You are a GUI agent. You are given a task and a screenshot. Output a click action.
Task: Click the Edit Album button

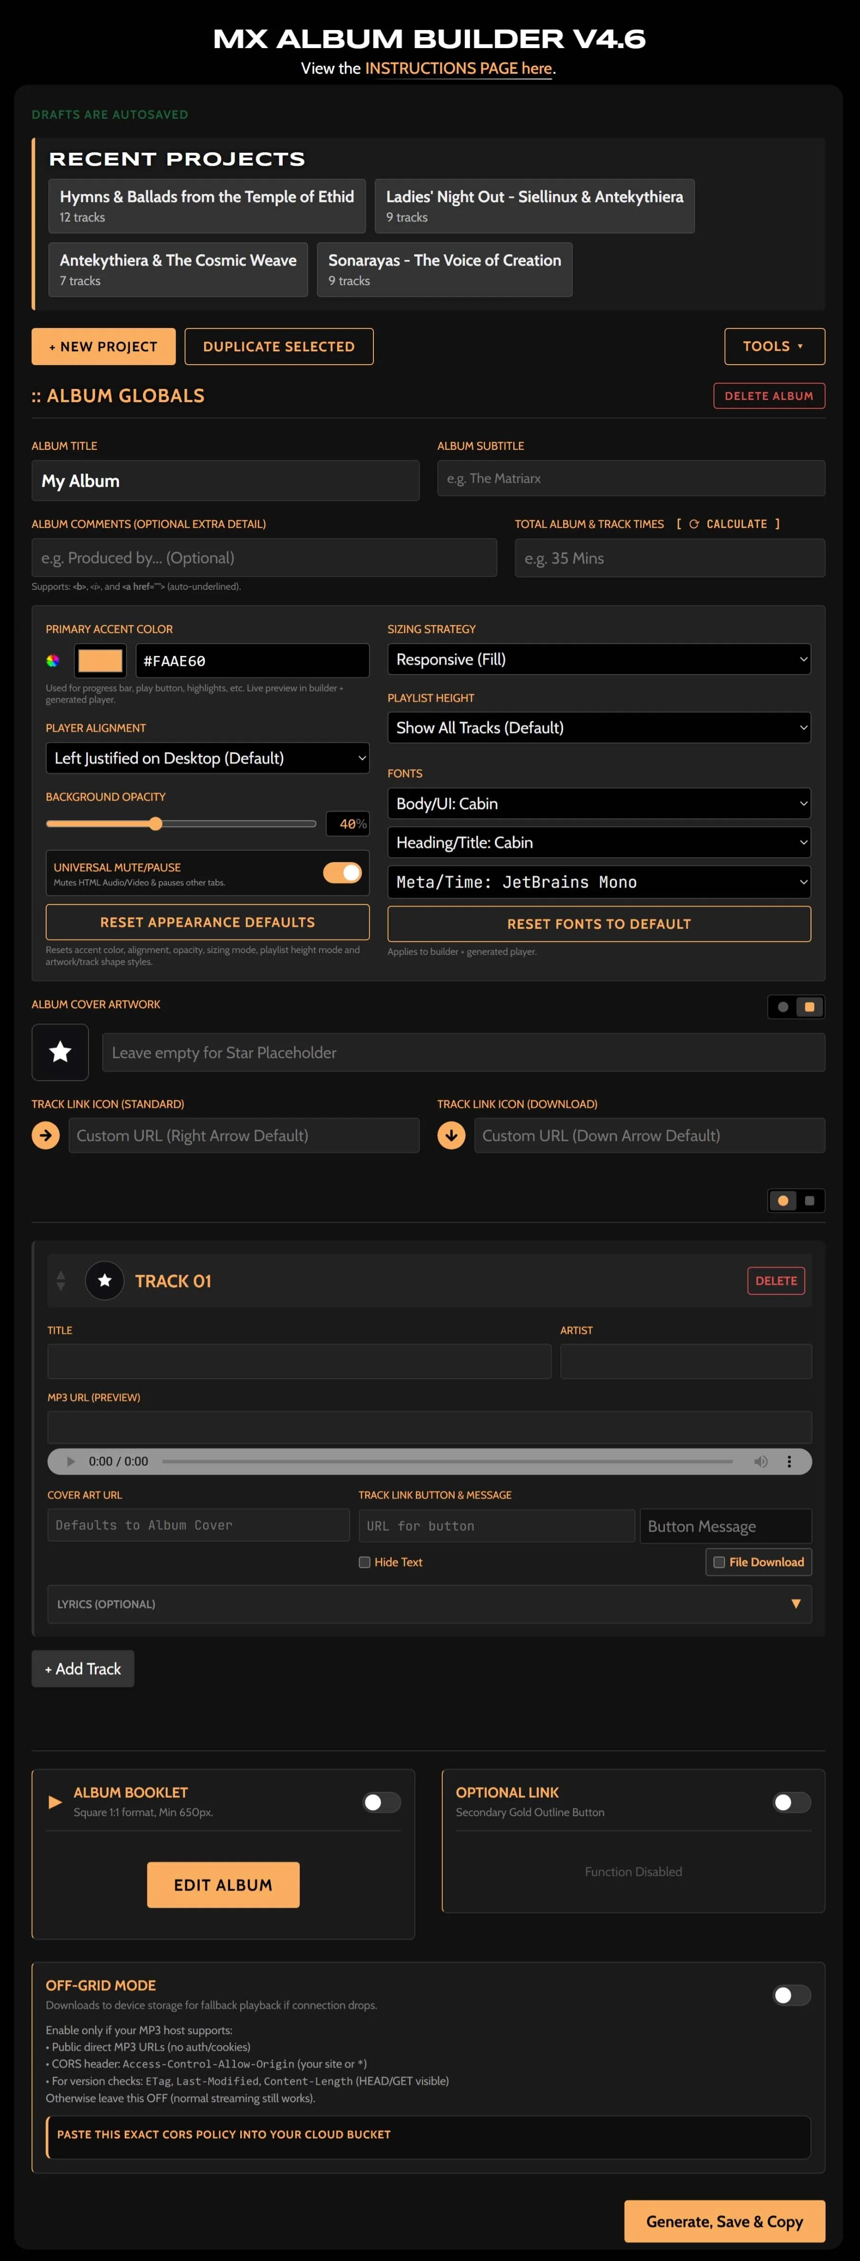tap(223, 1884)
